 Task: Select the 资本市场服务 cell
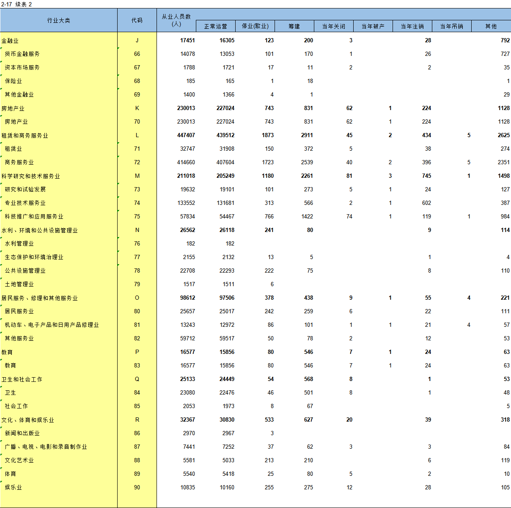(x=59, y=68)
